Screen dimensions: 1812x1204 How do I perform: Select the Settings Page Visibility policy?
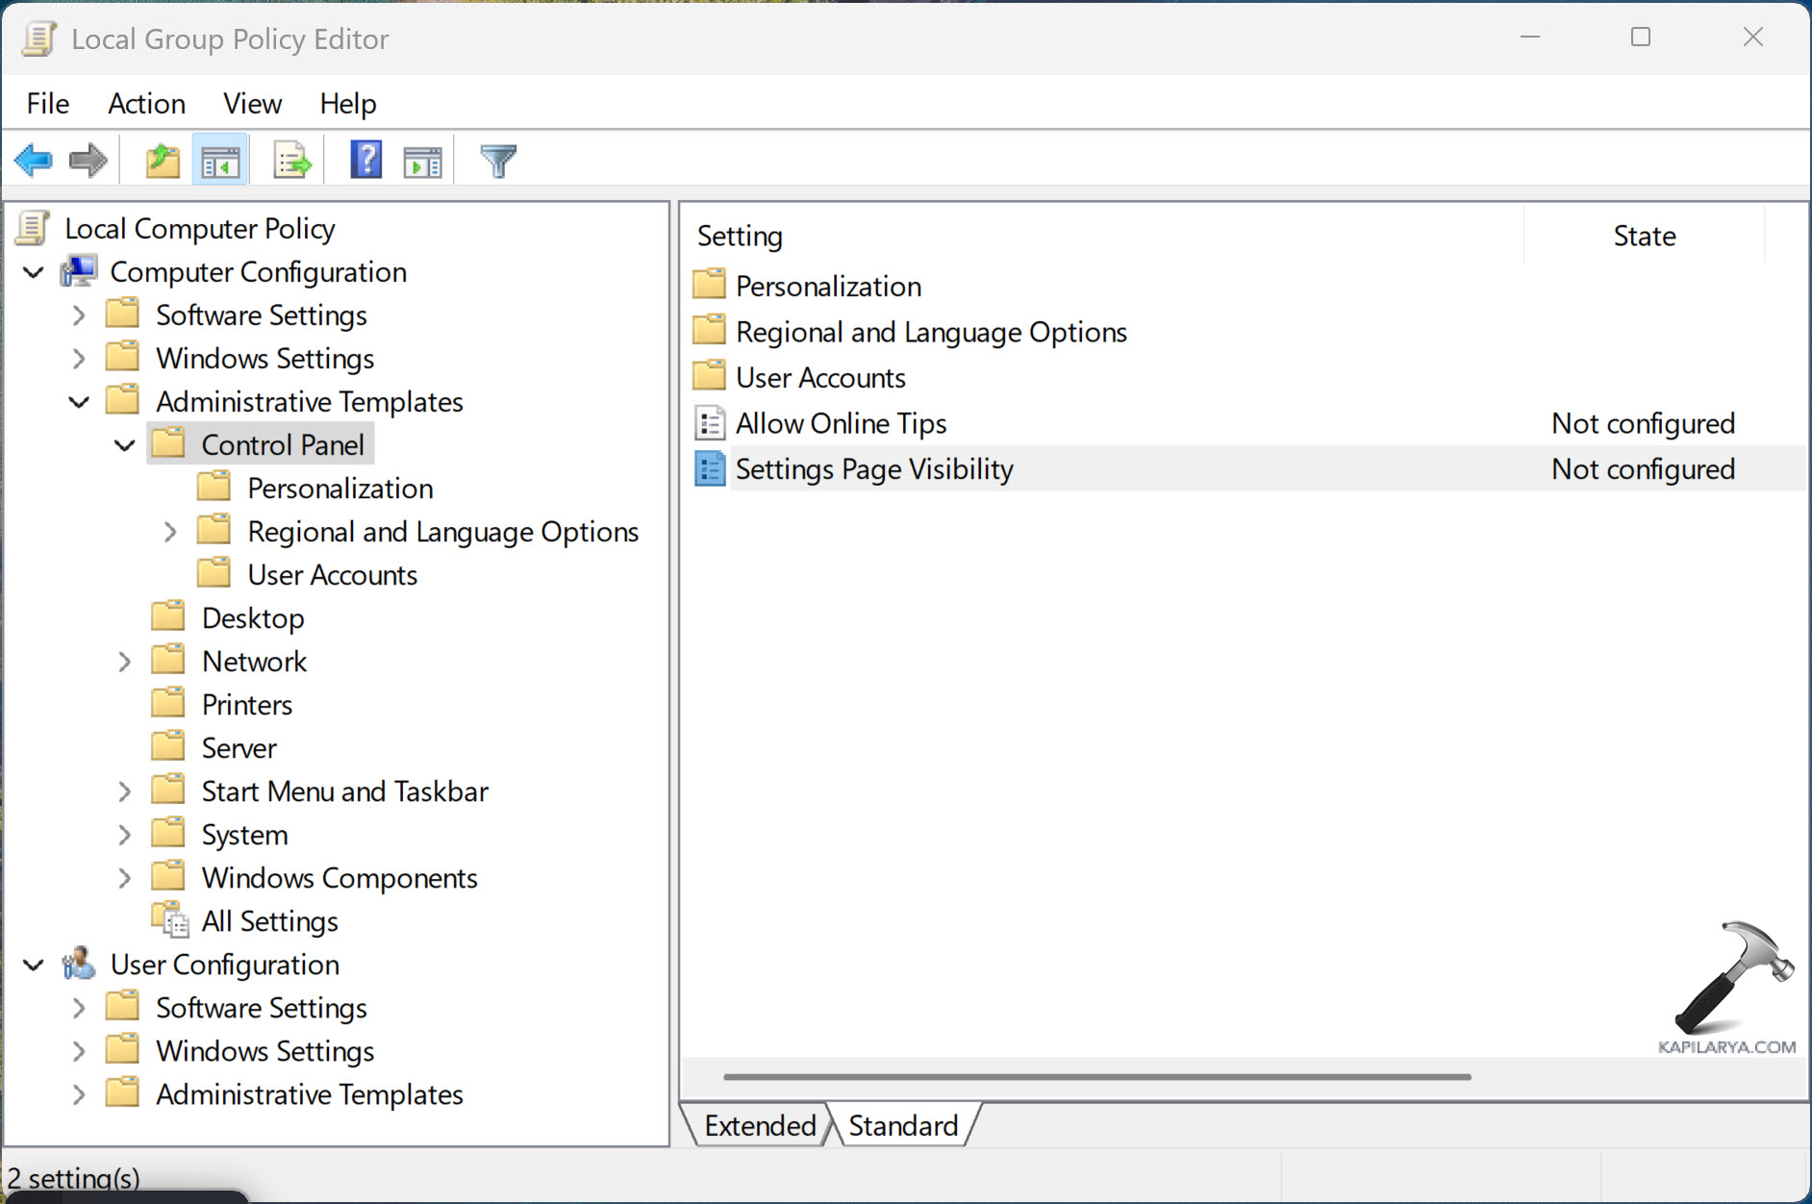tap(873, 469)
